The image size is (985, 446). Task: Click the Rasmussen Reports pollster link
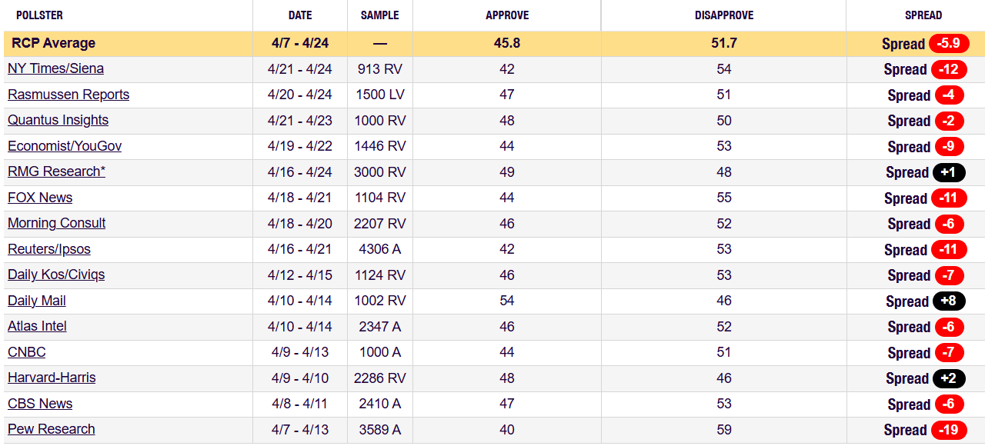(68, 95)
